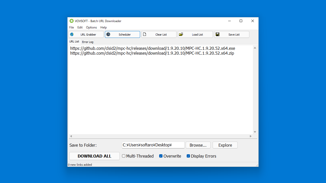The width and height of the screenshot is (326, 183).
Task: Click the scroll left arrow of URL list
Action: click(71, 136)
